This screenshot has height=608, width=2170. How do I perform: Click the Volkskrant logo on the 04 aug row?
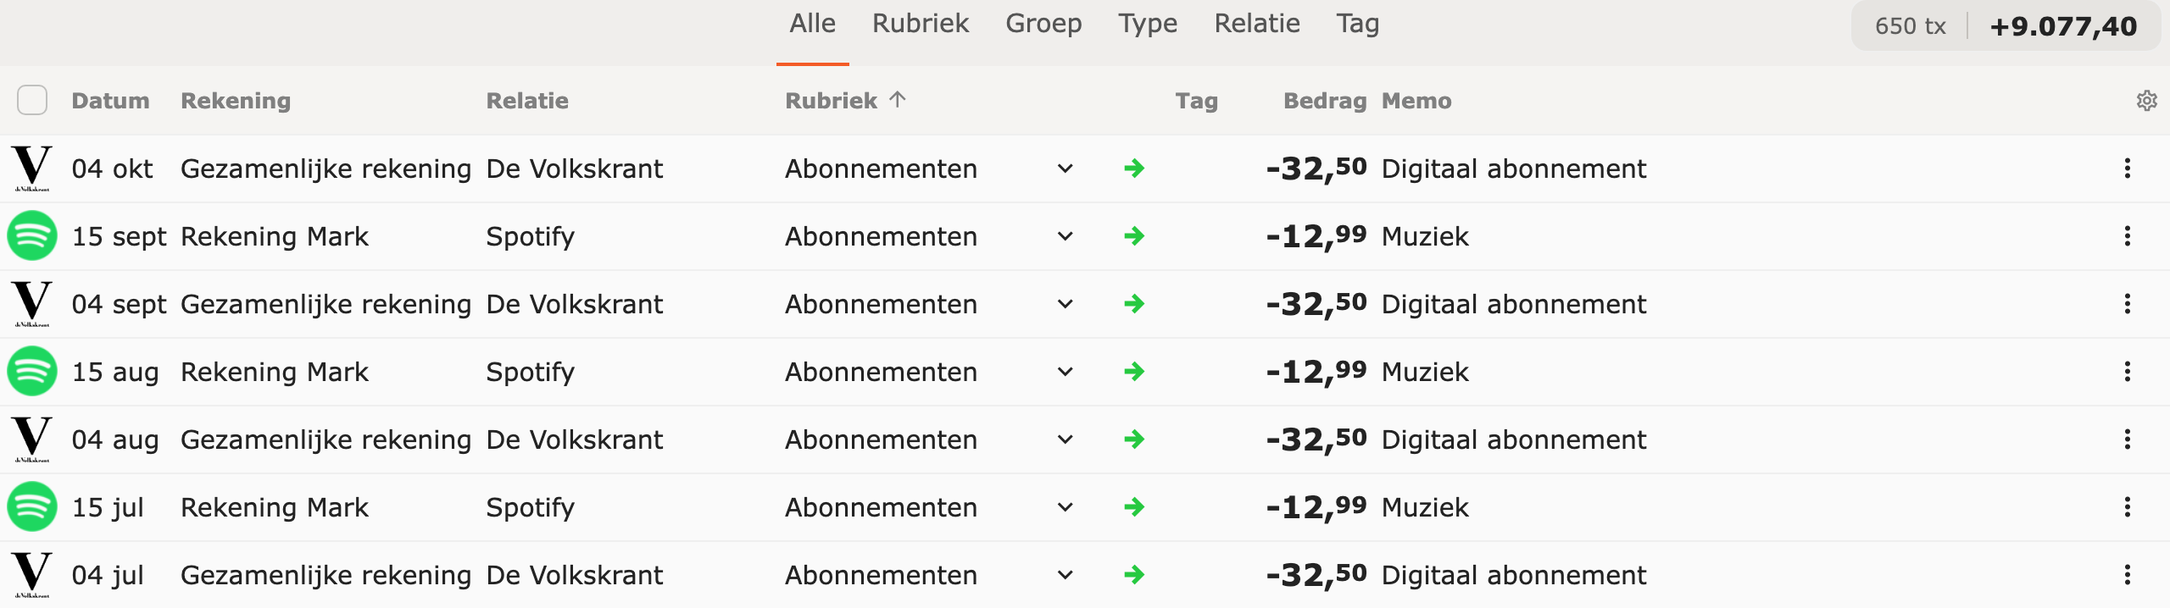(x=32, y=439)
